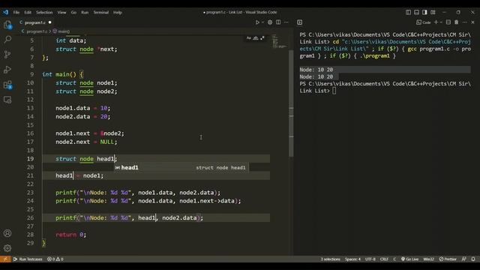The width and height of the screenshot is (480, 270).
Task: Open the File menu
Action: 16,13
